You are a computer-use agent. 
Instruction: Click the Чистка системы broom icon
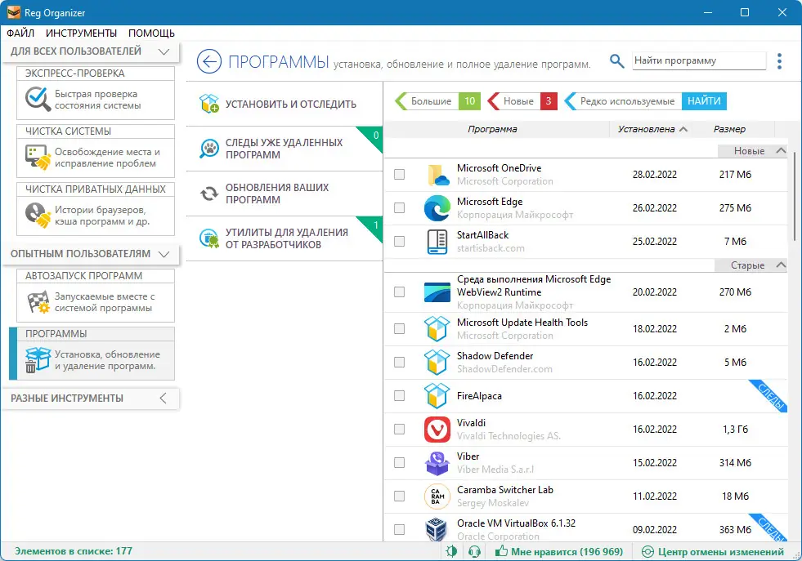[38, 157]
